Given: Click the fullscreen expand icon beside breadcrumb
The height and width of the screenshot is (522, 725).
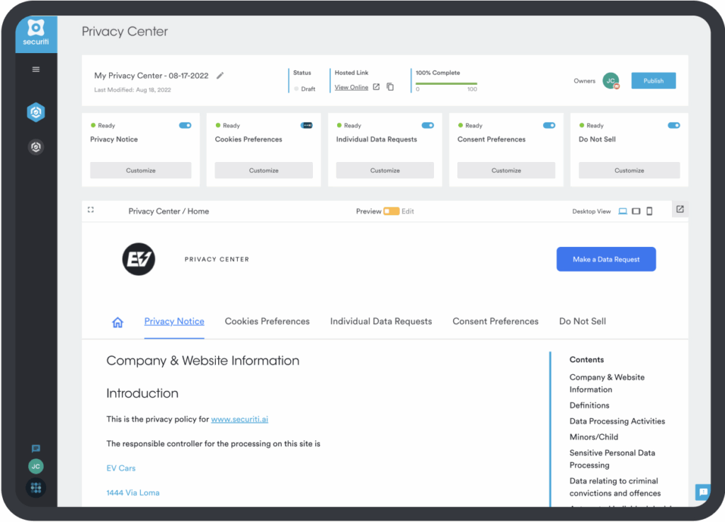Looking at the screenshot, I should point(91,210).
